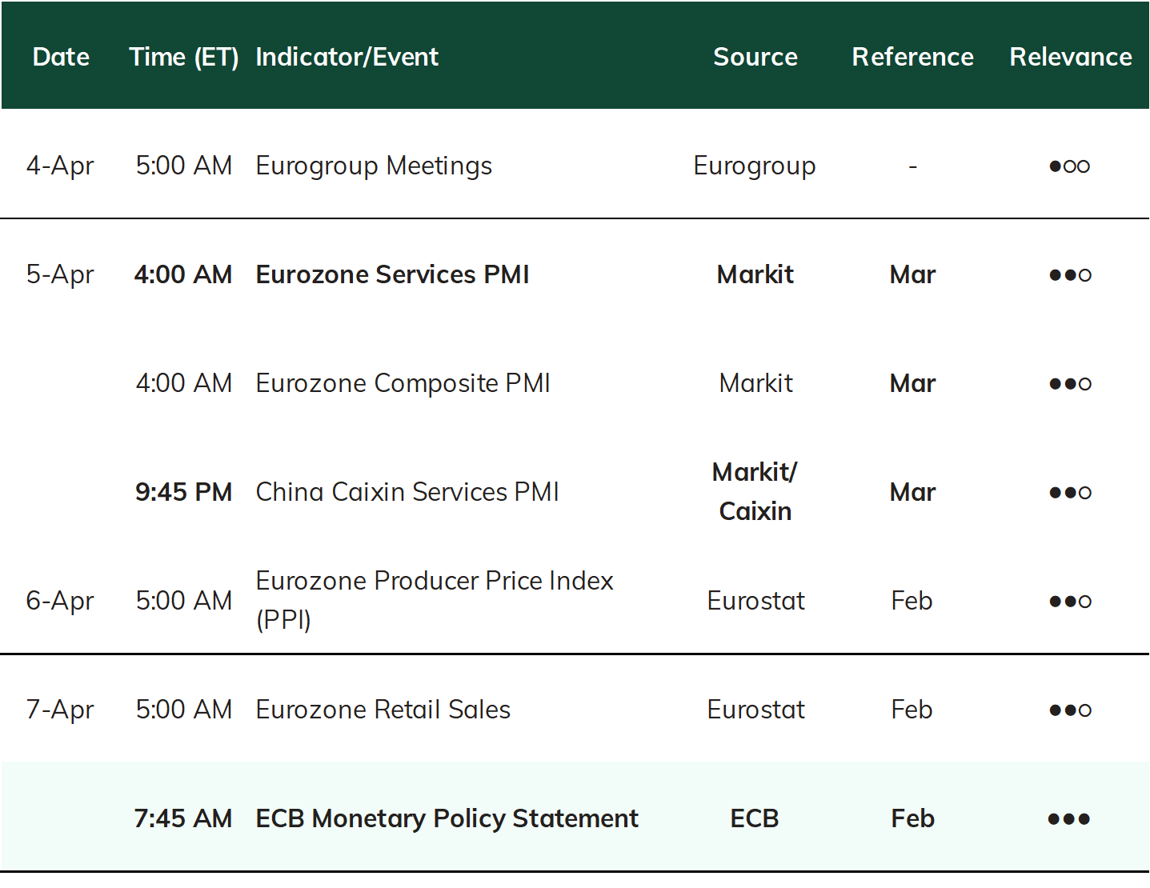Click the China Caixin Services relevance dots
This screenshot has width=1150, height=888.
click(x=1070, y=493)
